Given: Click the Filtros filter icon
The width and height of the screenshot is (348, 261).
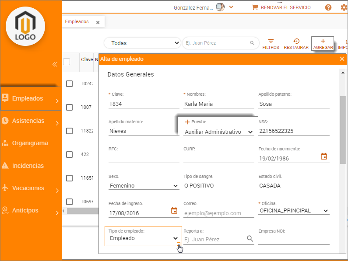Looking at the screenshot, I should click(271, 41).
